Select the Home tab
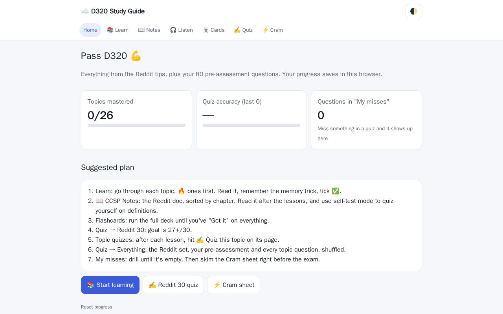The image size is (503, 314). coord(90,30)
